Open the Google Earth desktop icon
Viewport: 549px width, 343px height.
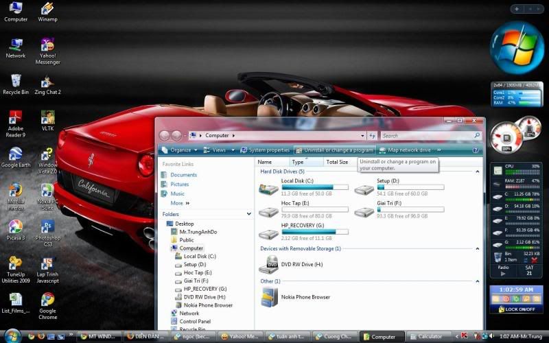pyautogui.click(x=15, y=156)
